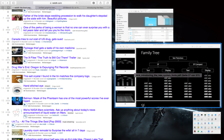Click Safari's back navigation arrow
Image resolution: width=224 pixels, height=140 pixels.
tap(3, 3)
